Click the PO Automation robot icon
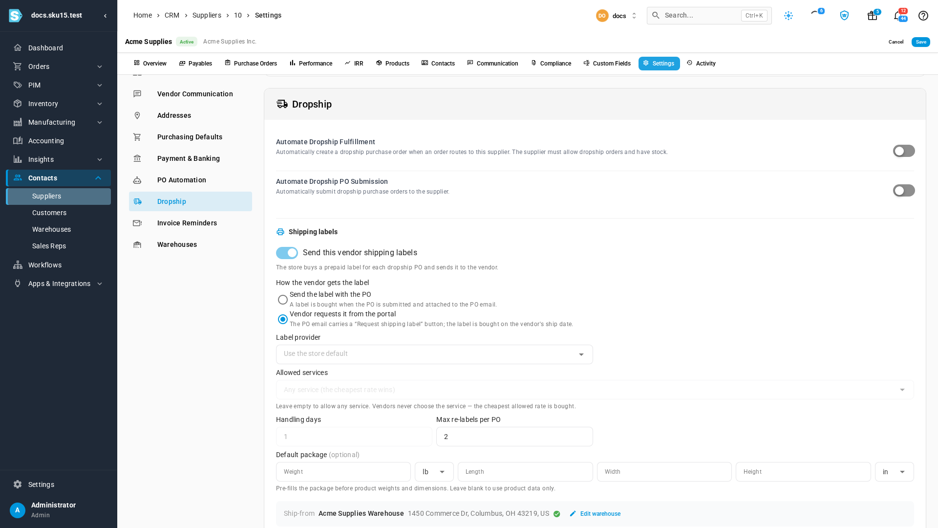The image size is (938, 528). click(x=137, y=180)
